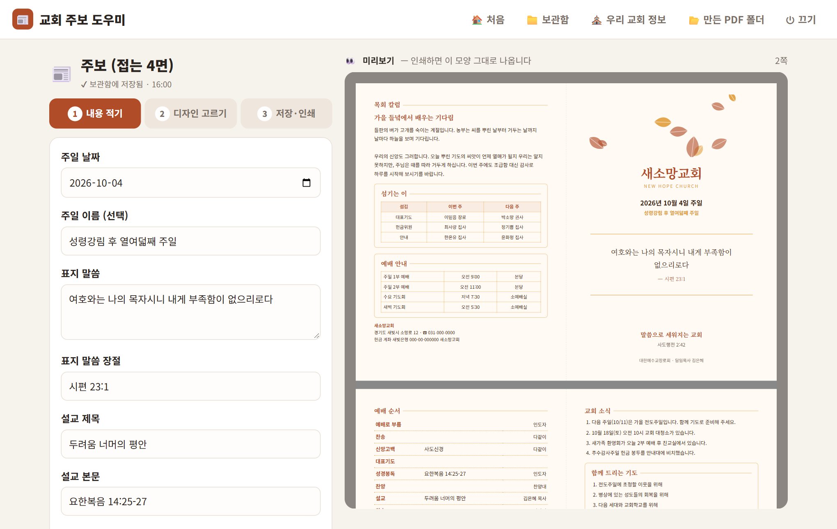Click the 끄기 power button

(800, 20)
